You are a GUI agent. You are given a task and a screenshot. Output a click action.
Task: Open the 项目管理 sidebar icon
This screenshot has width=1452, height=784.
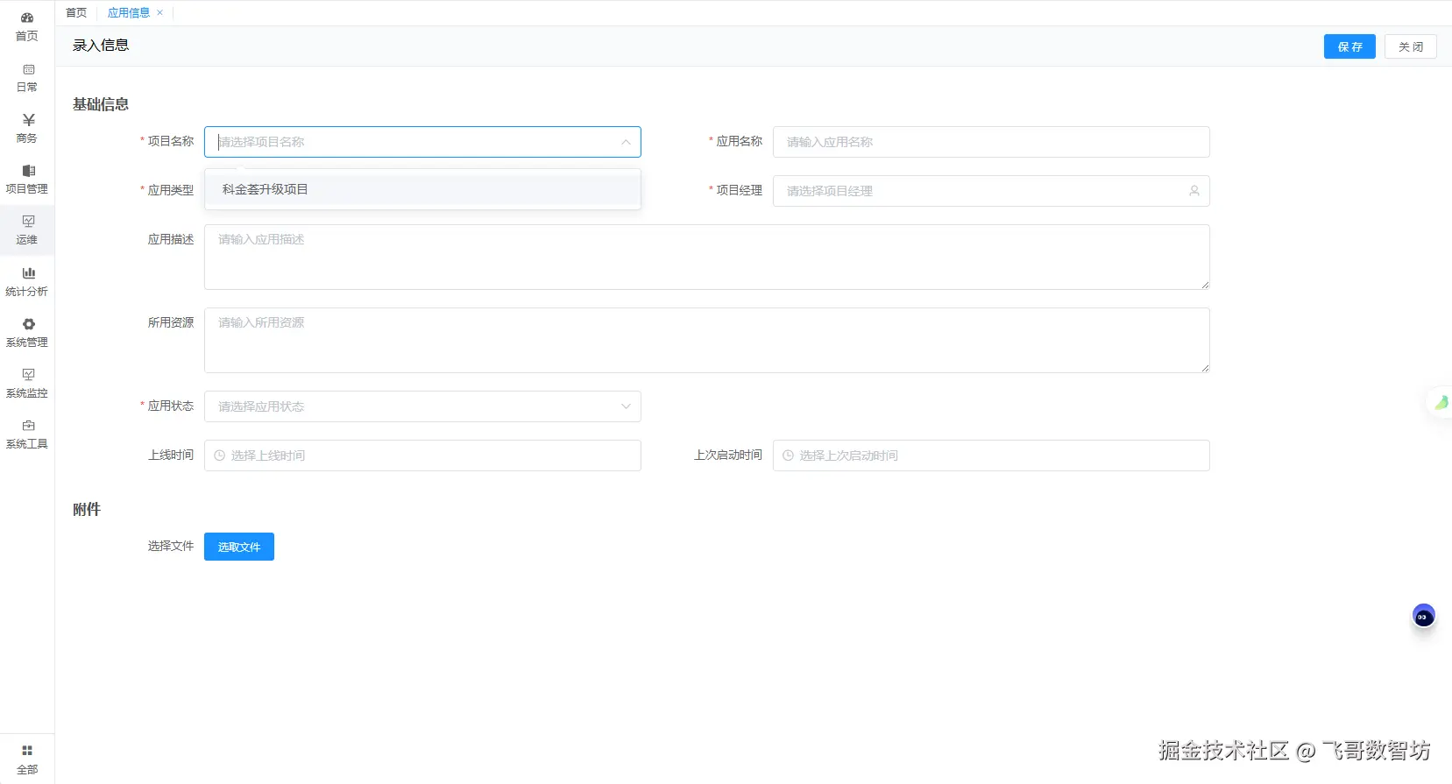pyautogui.click(x=28, y=171)
